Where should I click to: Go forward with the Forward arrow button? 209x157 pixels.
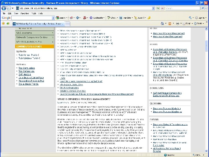coord(9,8)
